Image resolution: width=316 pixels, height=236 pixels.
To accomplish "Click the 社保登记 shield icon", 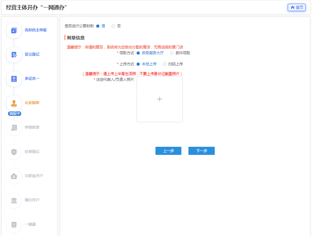I will [x=14, y=152].
